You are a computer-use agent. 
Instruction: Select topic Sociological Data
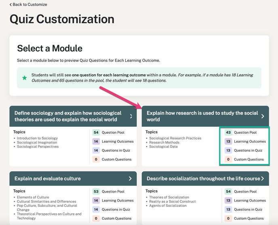[x=163, y=147]
